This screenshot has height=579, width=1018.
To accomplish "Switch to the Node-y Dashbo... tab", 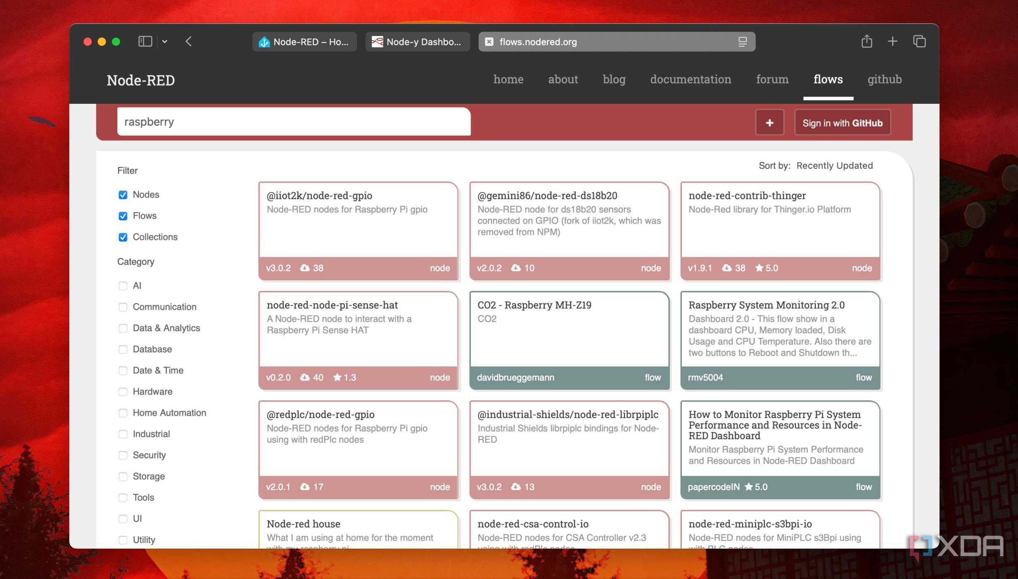I will pos(417,42).
